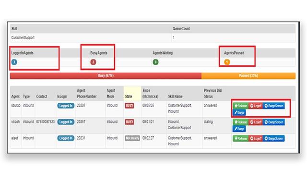The image size is (307, 175).
Task: Click the orange AgentsPaused count badge
Action: point(227,62)
